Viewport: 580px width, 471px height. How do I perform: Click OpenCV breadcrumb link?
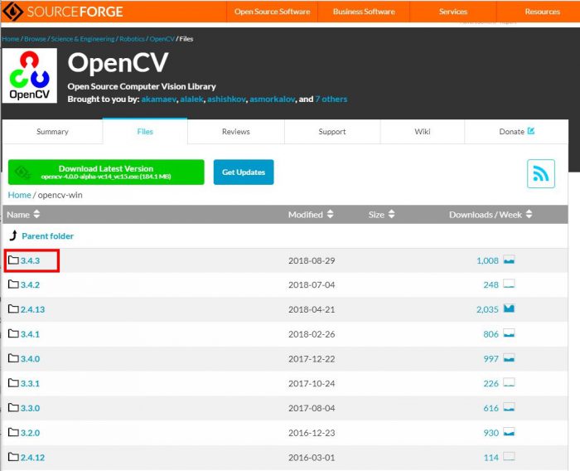(162, 38)
